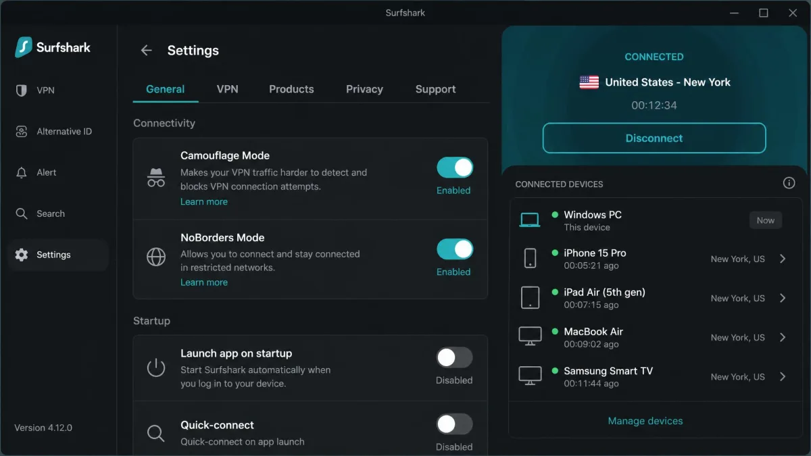Maximize the Surfshark window
Screen dimensions: 811x456
[x=764, y=13]
